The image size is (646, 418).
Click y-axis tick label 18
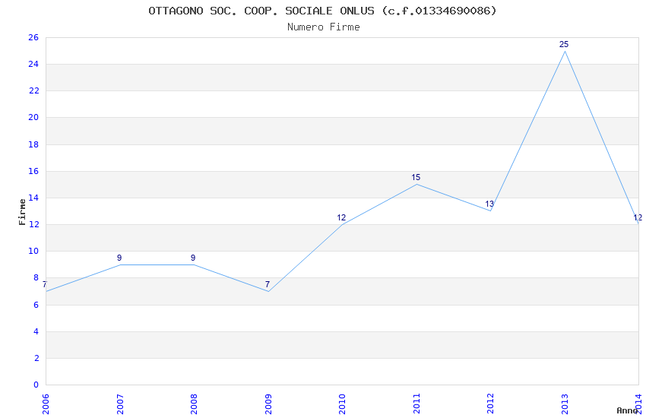33,144
